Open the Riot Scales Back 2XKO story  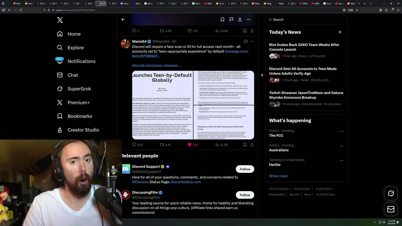click(306, 50)
